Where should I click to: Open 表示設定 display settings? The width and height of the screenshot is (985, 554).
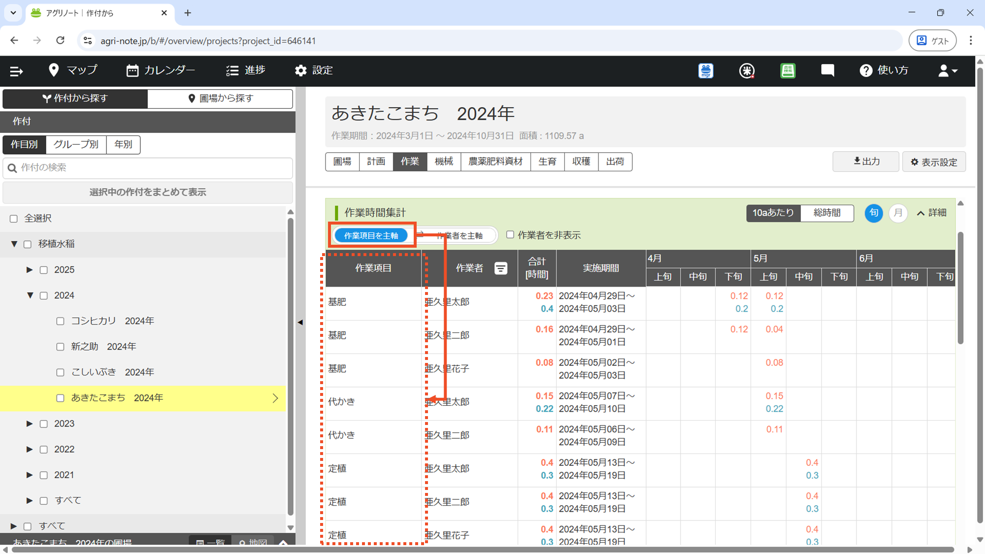click(x=934, y=162)
